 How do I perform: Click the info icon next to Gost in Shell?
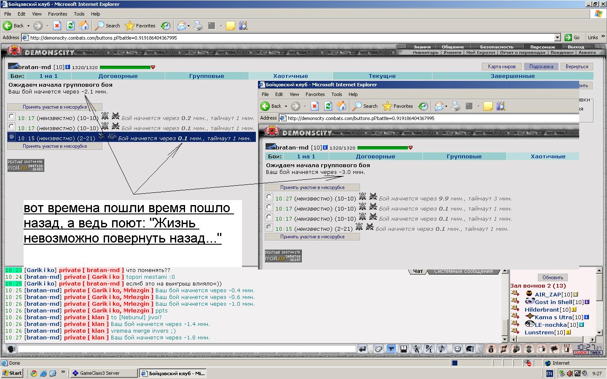[x=587, y=302]
